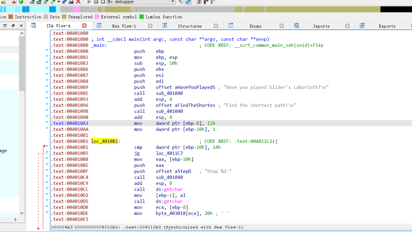Screen dimensions: 412x232
Task: Click the highlighted C toolbar icon right of debugger box
Action: coord(188,2)
